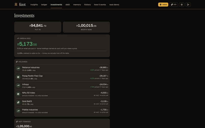Toggle the voice microphone button
This screenshot has height=128, width=205.
(163, 5)
